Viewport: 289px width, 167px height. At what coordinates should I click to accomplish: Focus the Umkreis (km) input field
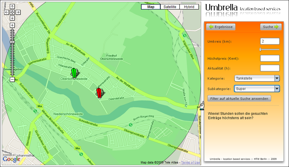pos(270,41)
